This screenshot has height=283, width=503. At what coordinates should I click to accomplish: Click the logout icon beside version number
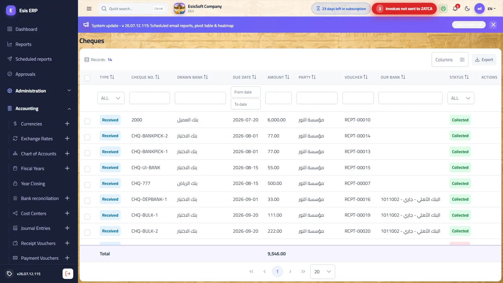(x=68, y=274)
